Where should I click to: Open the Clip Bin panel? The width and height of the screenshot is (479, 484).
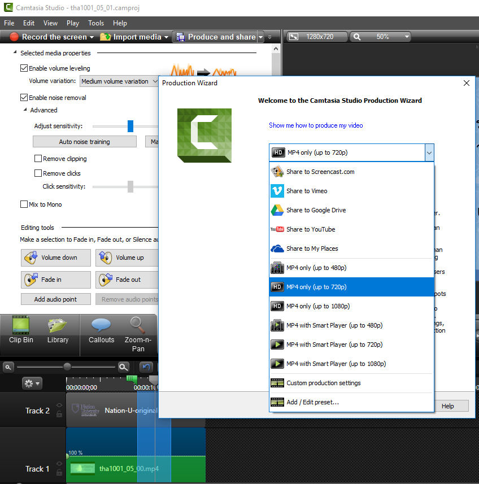(x=21, y=331)
